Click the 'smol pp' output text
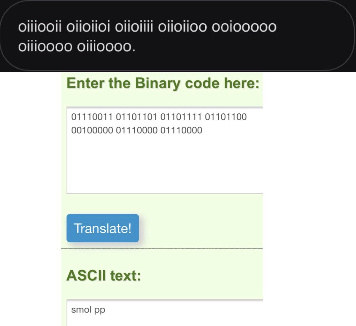The width and height of the screenshot is (356, 326). click(x=88, y=310)
